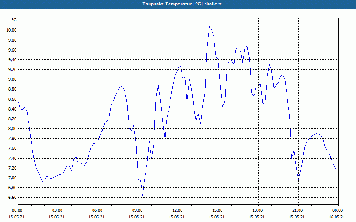The width and height of the screenshot is (356, 222).
Task: Pick the 7,80 axis value
Action: (x=12, y=139)
